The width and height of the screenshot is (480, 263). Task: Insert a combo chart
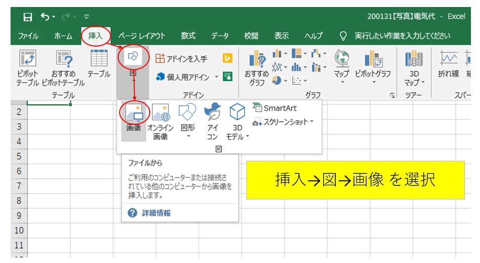click(x=318, y=67)
